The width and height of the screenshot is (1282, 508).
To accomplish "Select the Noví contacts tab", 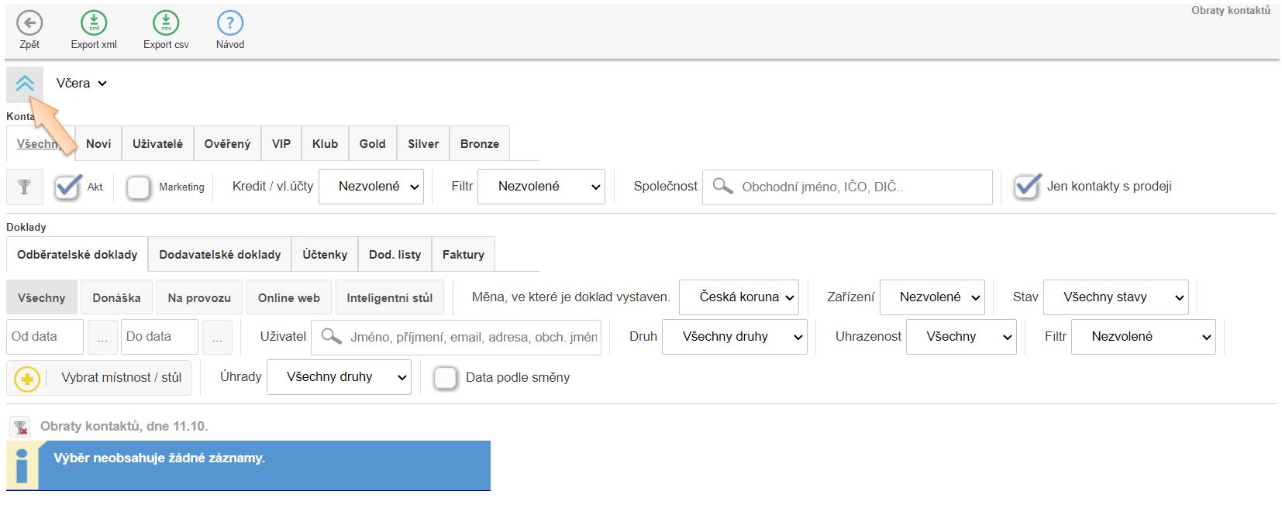I will (98, 144).
